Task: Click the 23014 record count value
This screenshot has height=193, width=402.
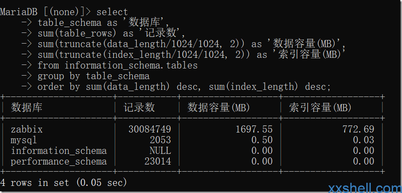Action: [158, 161]
